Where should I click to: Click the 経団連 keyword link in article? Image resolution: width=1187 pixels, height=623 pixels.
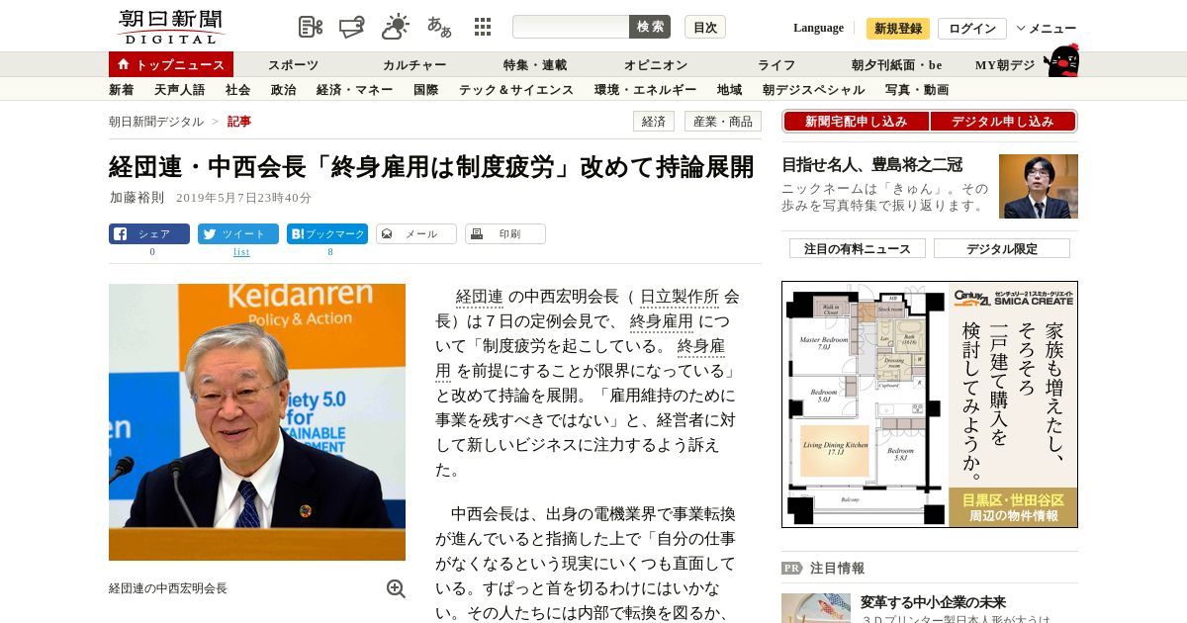pos(480,297)
